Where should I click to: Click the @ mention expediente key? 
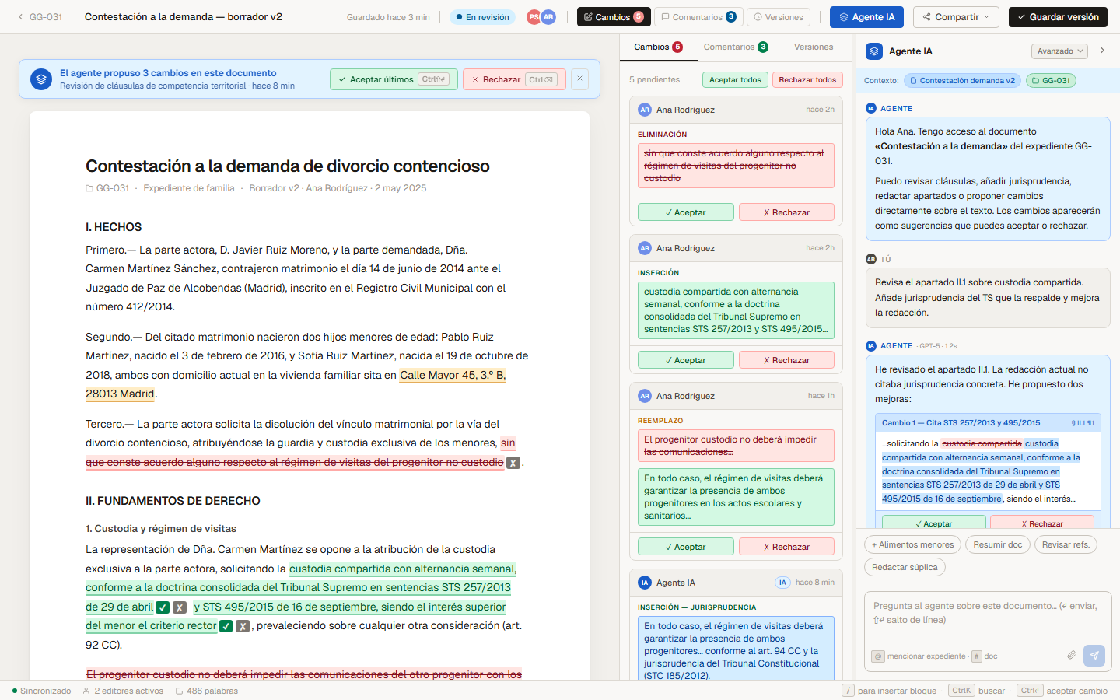coord(878,656)
